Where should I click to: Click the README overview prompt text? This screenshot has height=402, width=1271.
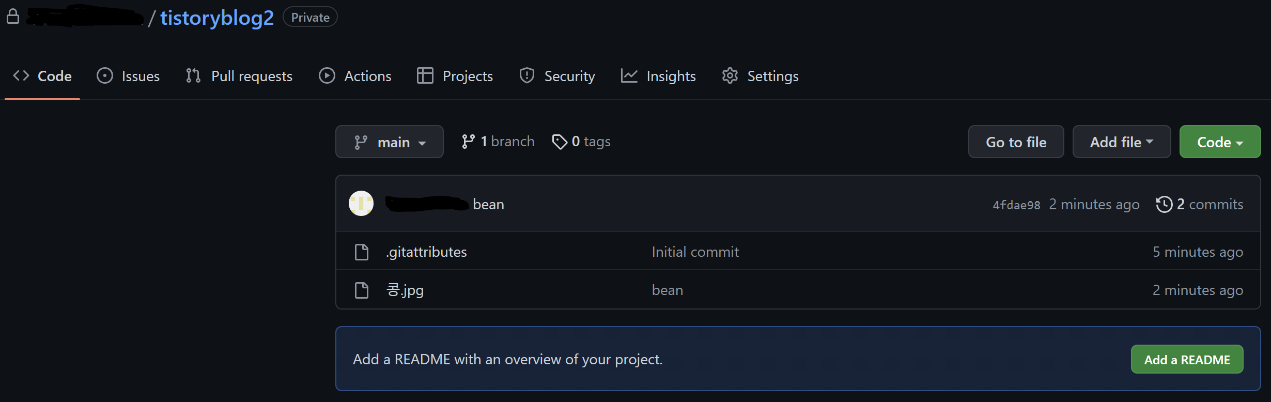[x=508, y=360]
